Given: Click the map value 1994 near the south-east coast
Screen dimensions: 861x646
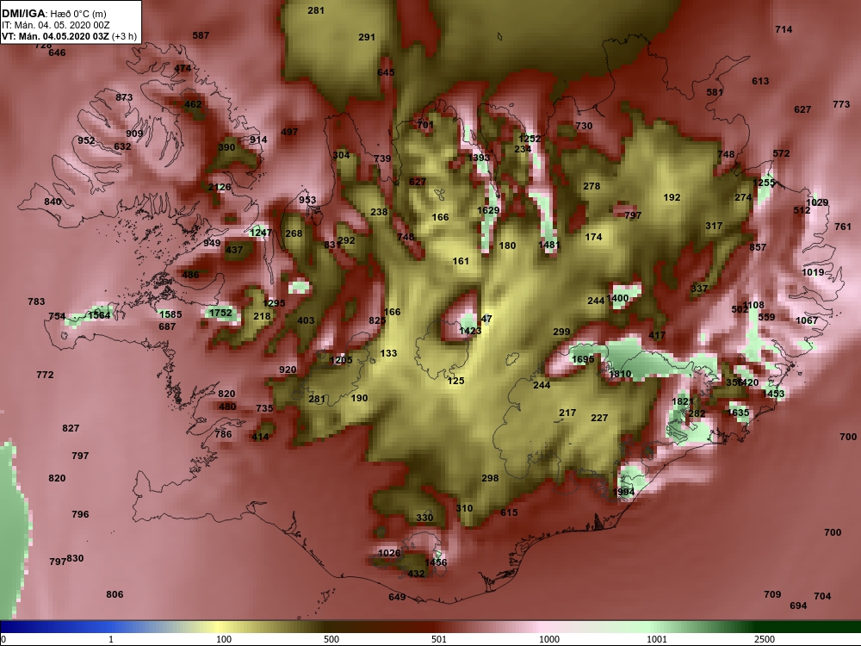Looking at the screenshot, I should point(623,492).
